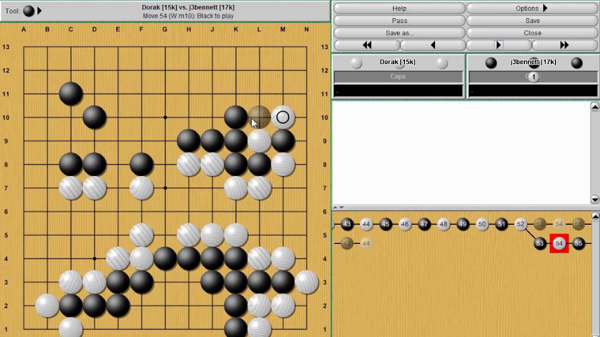
Task: Click the white stone at B2
Action: 47,306
